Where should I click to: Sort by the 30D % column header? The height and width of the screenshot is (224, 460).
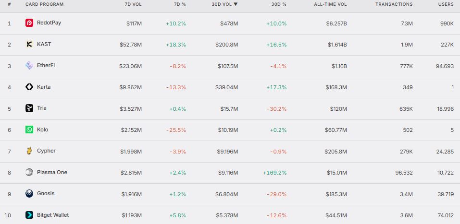280,4
